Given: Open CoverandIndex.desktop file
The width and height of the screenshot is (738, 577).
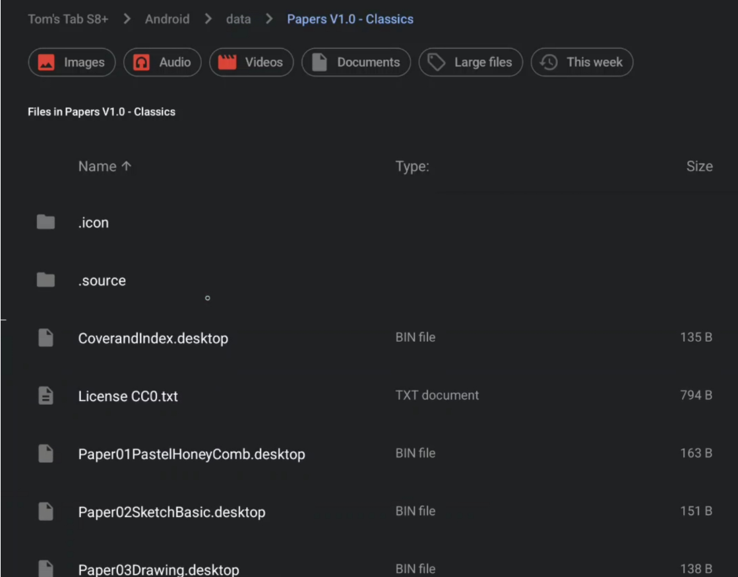Looking at the screenshot, I should 153,338.
